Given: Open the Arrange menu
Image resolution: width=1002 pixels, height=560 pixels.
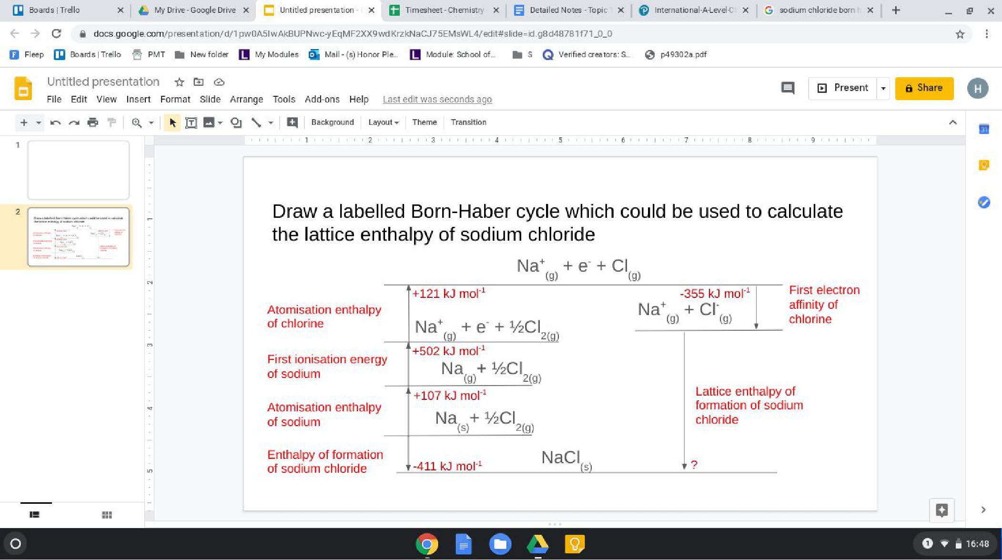Looking at the screenshot, I should pyautogui.click(x=246, y=99).
